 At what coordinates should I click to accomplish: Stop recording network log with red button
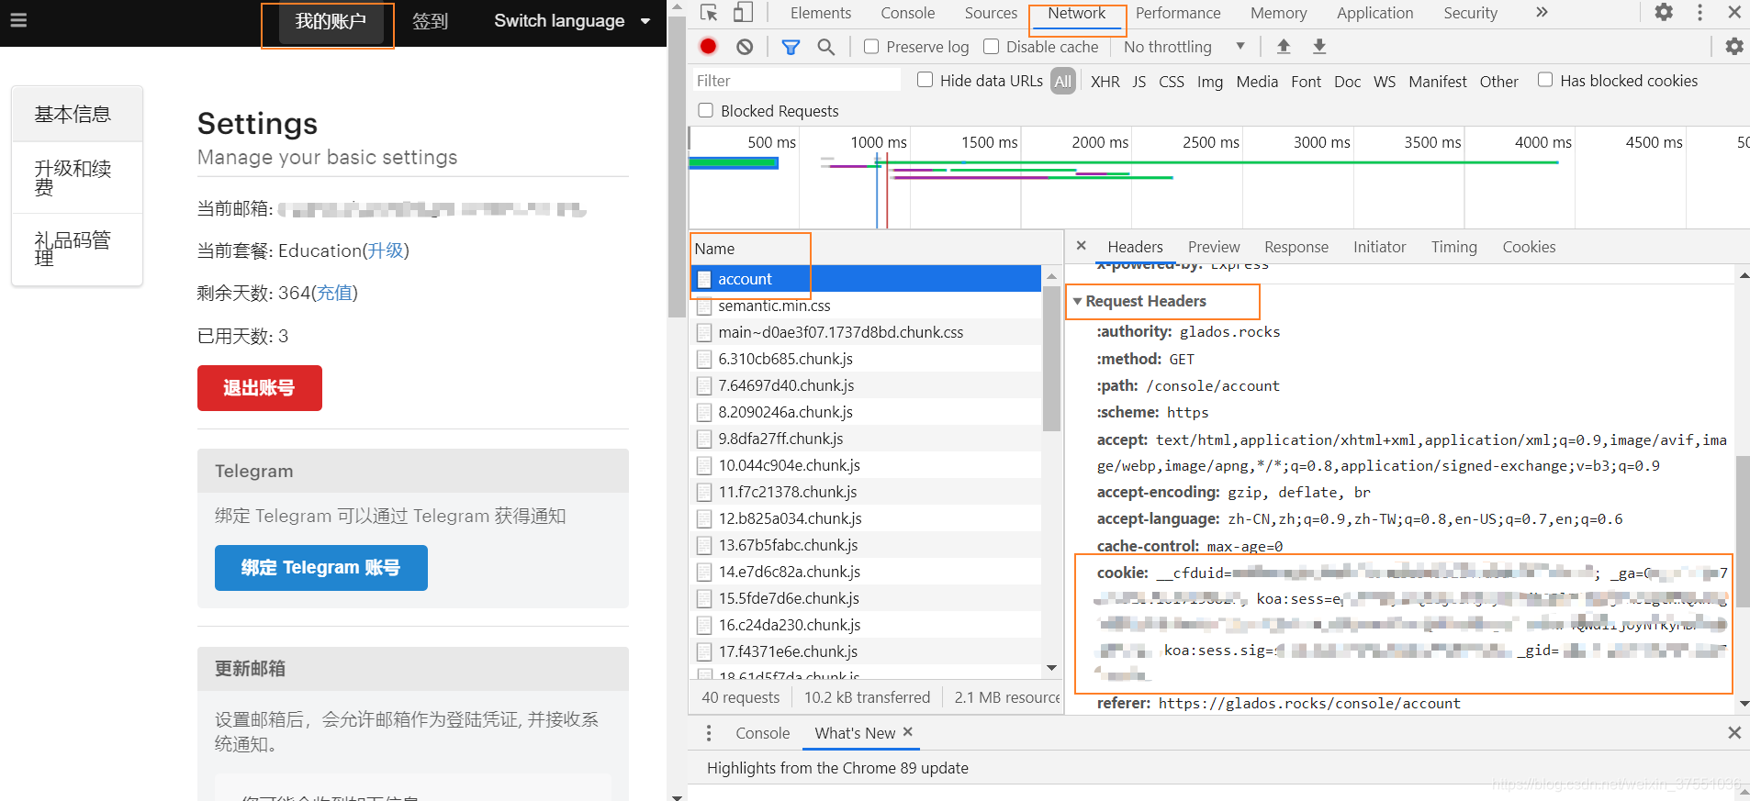[708, 46]
